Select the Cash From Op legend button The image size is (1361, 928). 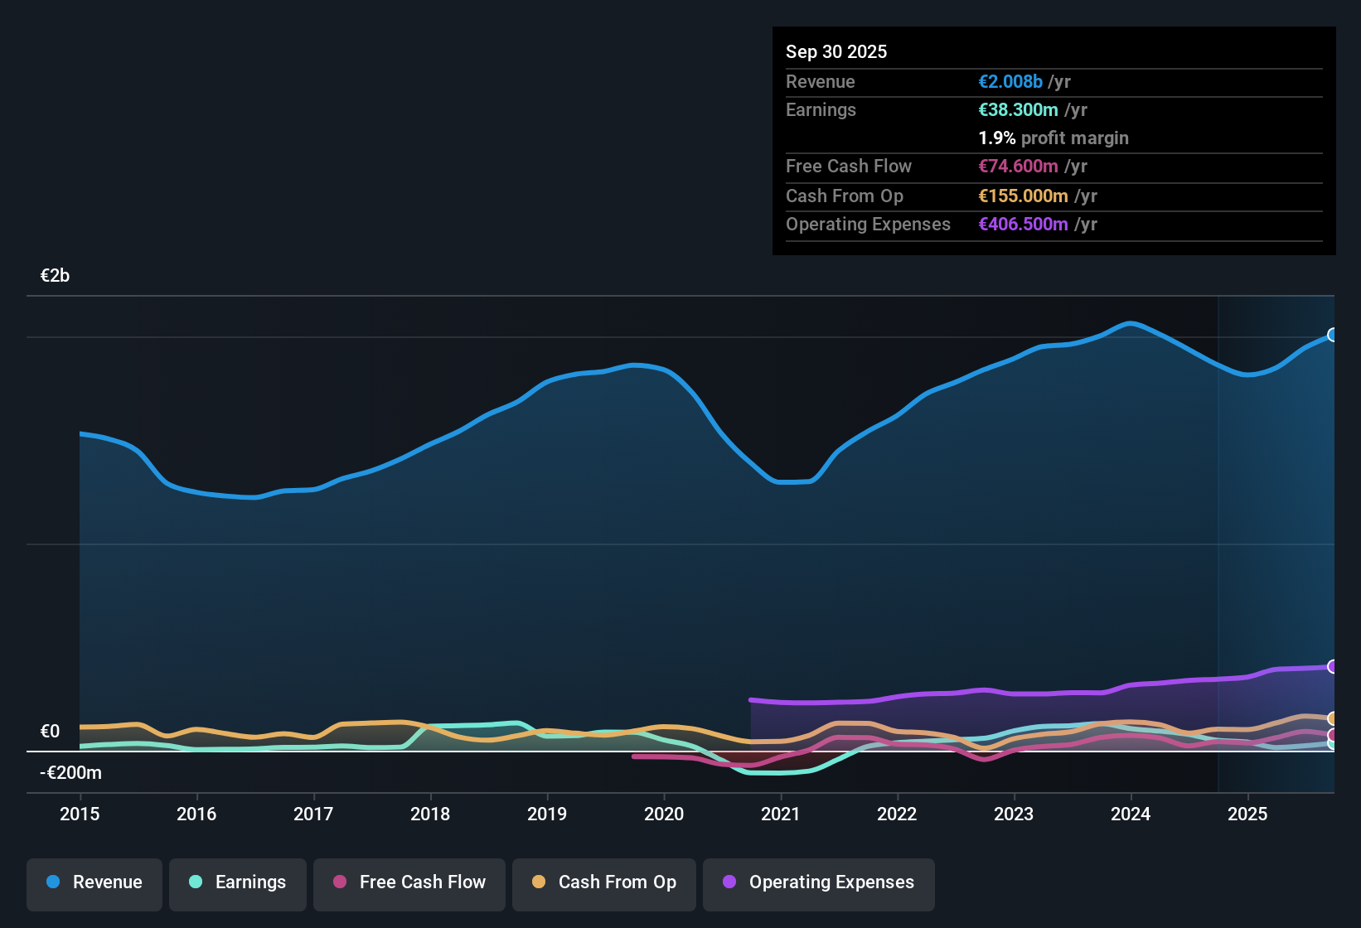603,883
